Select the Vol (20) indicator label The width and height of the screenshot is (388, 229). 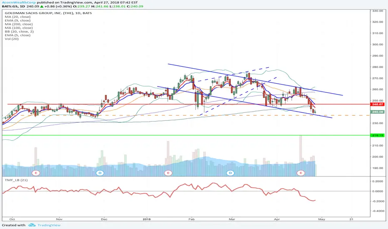[x=12, y=39]
